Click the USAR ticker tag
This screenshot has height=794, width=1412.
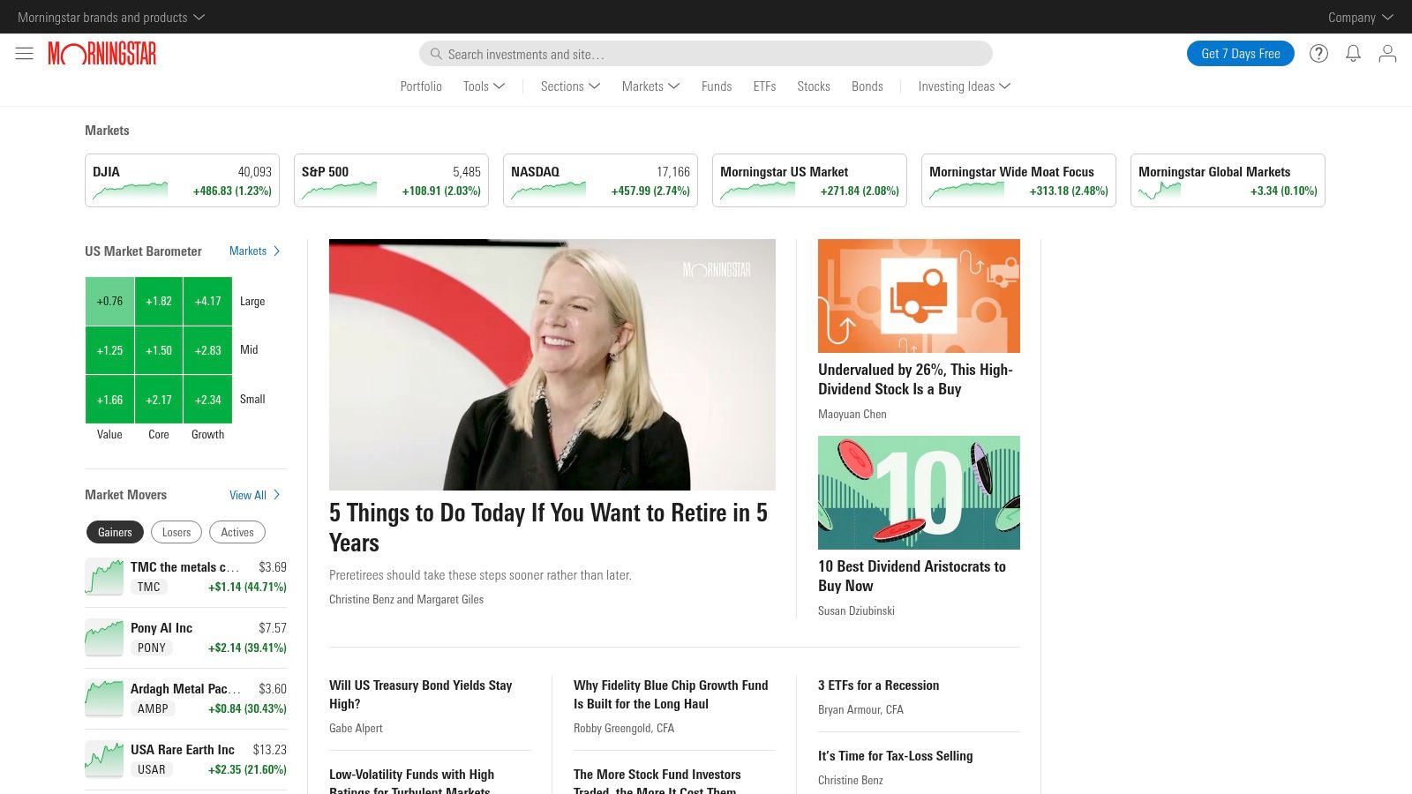pyautogui.click(x=152, y=769)
